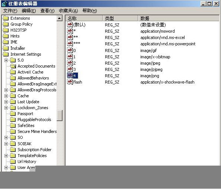Click the ab icon beside value 0

(70, 50)
